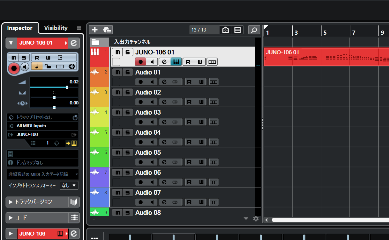The image size is (389, 240).
Task: Toggle musical timebase note icon
Action: (37, 66)
